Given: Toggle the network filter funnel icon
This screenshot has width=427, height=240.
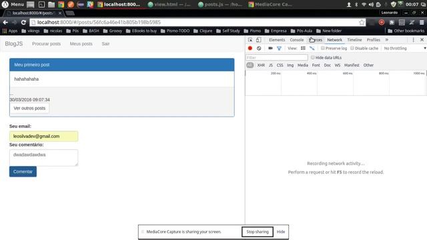Looking at the screenshot, I should pos(279,48).
